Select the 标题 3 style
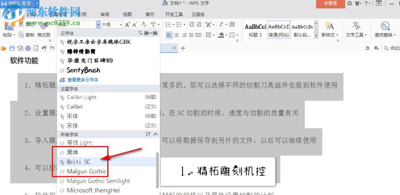Image resolution: width=400 pixels, height=195 pixels. 255,30
